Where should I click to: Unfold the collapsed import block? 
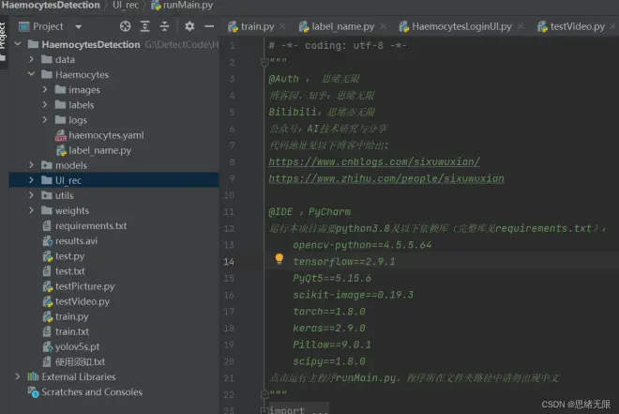[264, 411]
